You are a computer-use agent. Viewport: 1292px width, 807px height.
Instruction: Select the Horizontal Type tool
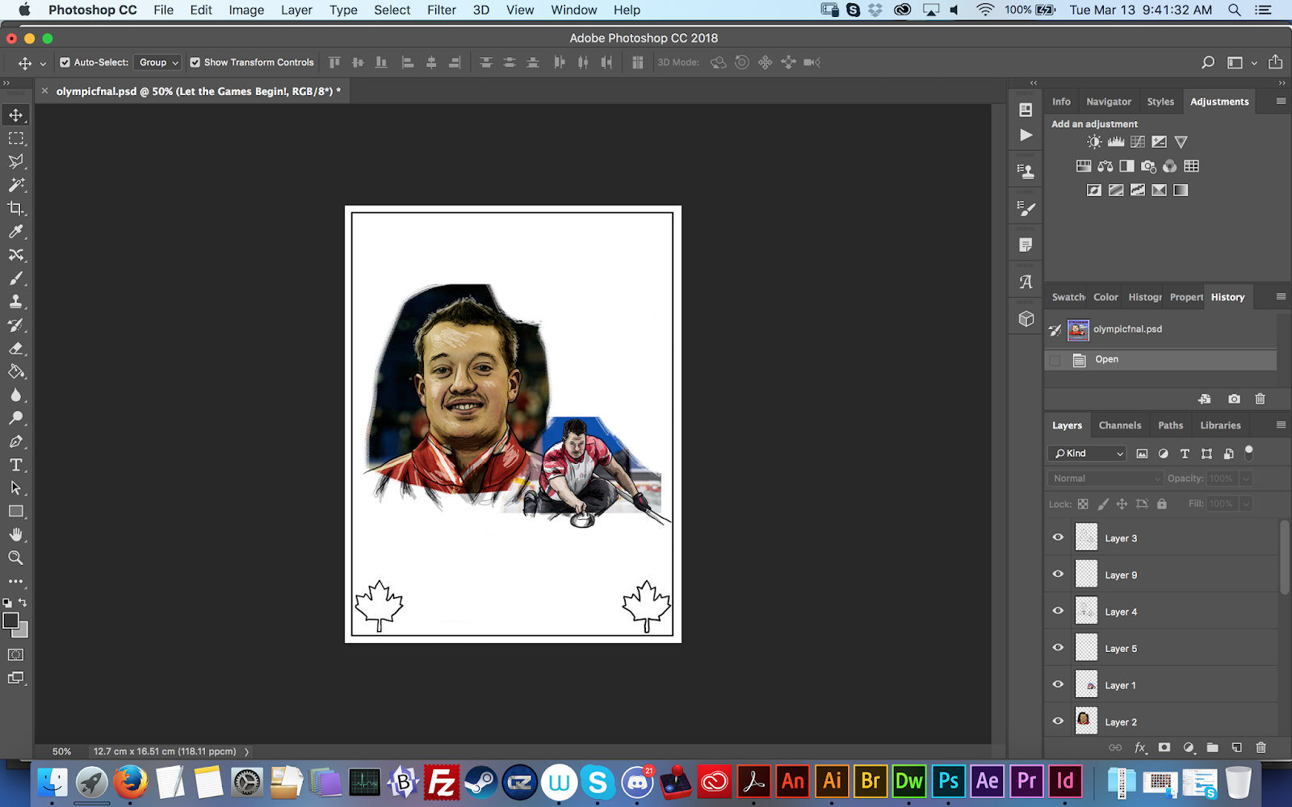pyautogui.click(x=16, y=465)
